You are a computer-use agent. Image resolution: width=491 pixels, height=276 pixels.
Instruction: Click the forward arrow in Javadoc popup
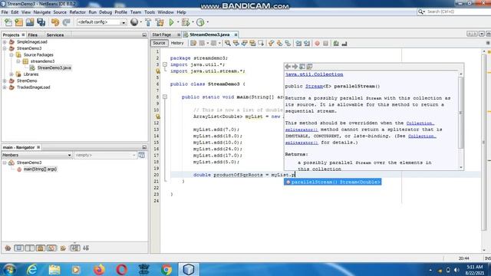pos(295,67)
